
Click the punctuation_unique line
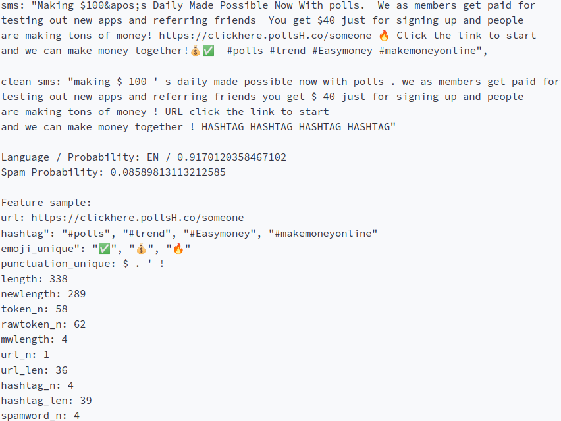(x=83, y=264)
